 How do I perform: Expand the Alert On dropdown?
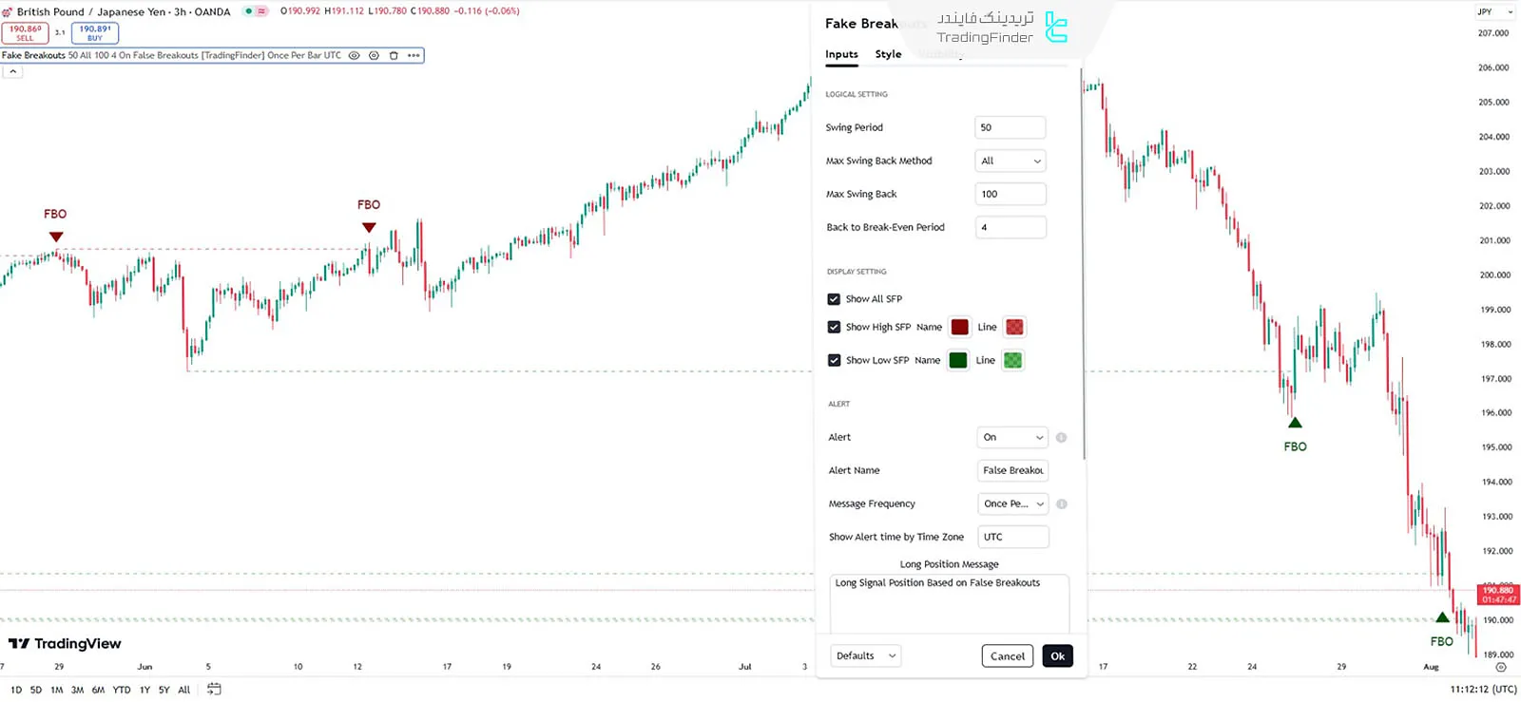pos(1011,438)
